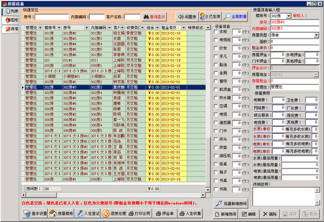Open 房号 column filter dropdown
Screen dimensions: 324x222
86,28
